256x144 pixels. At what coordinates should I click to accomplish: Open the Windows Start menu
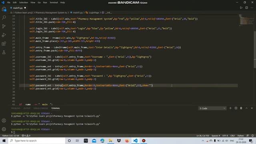click(4, 140)
